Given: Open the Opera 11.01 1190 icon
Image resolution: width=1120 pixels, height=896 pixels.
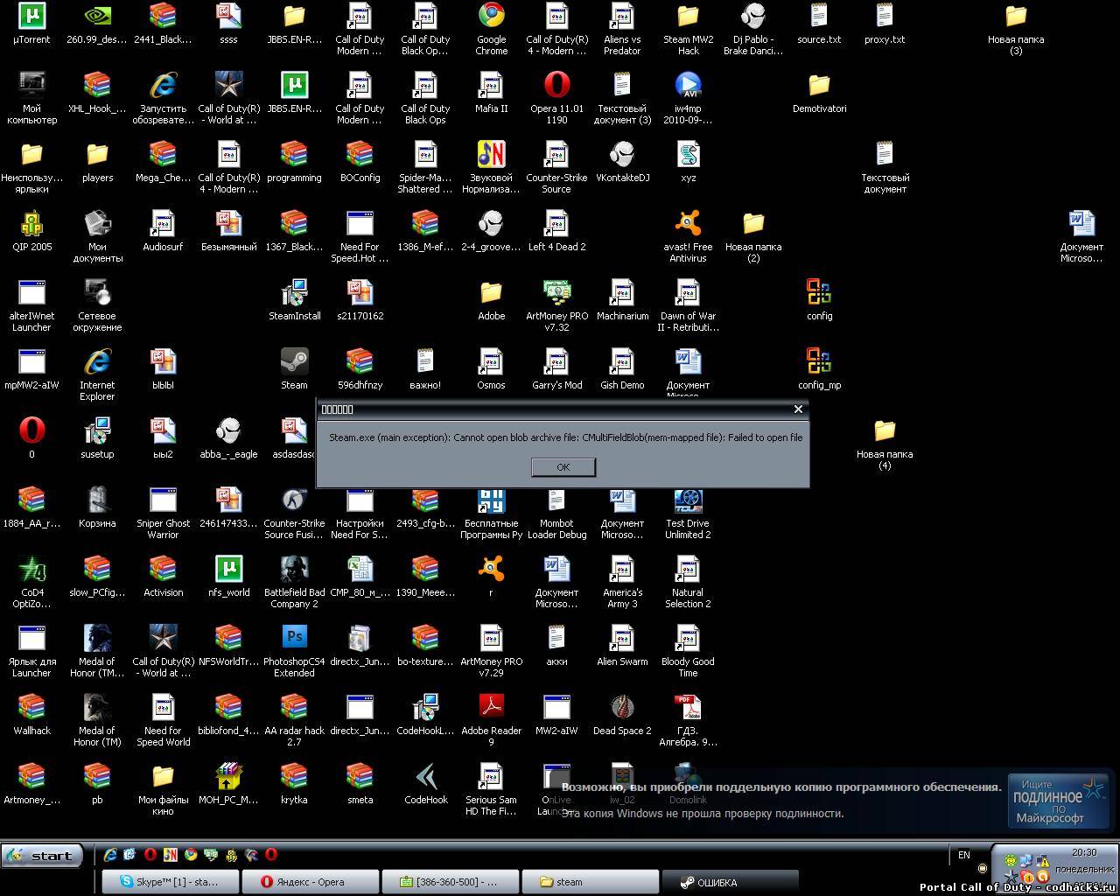Looking at the screenshot, I should click(556, 98).
